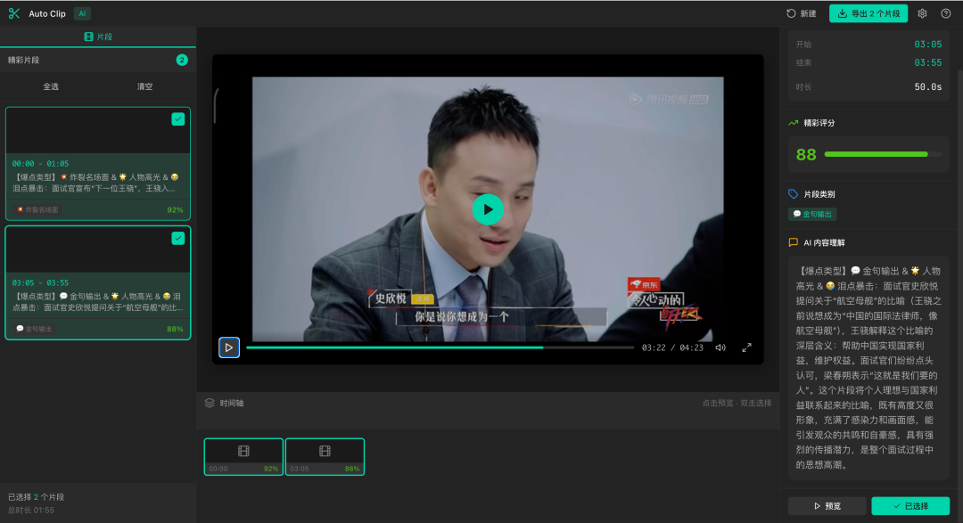Open settings with the gear icon
The width and height of the screenshot is (963, 523).
tap(922, 13)
